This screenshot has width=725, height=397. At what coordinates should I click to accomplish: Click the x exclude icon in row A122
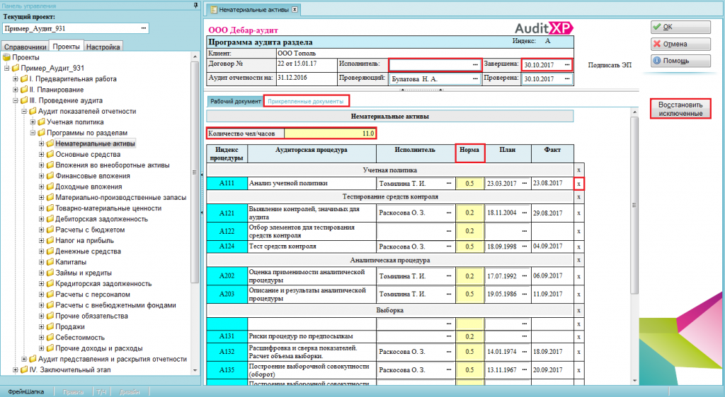tap(578, 232)
